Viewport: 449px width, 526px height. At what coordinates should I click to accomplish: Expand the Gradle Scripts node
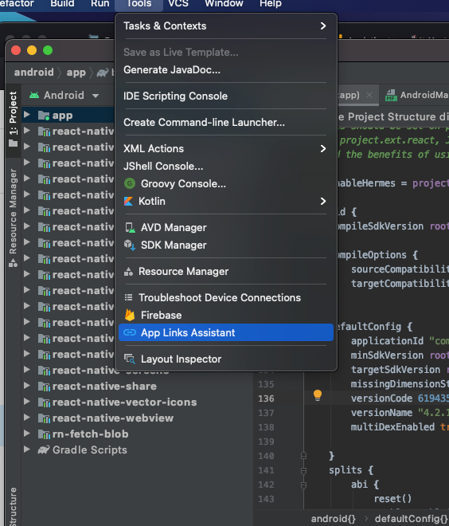click(27, 449)
